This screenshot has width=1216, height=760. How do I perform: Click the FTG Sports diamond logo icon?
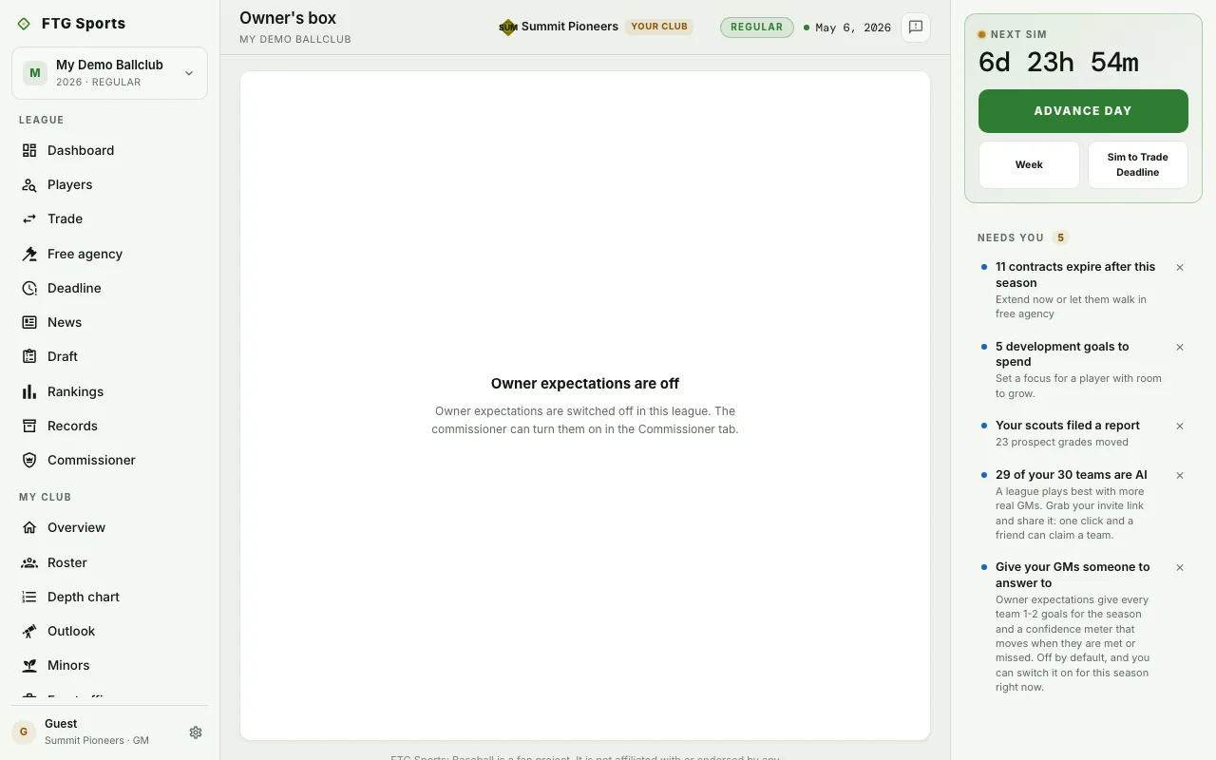24,24
